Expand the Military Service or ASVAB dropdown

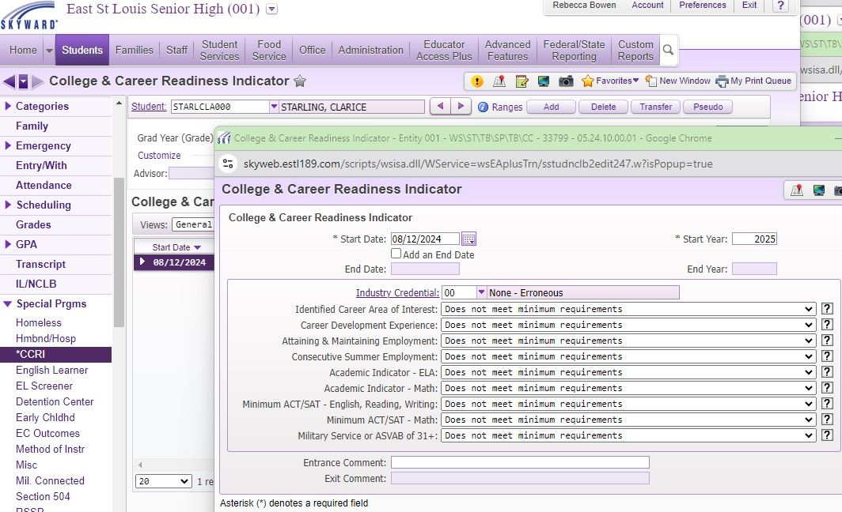[628, 435]
